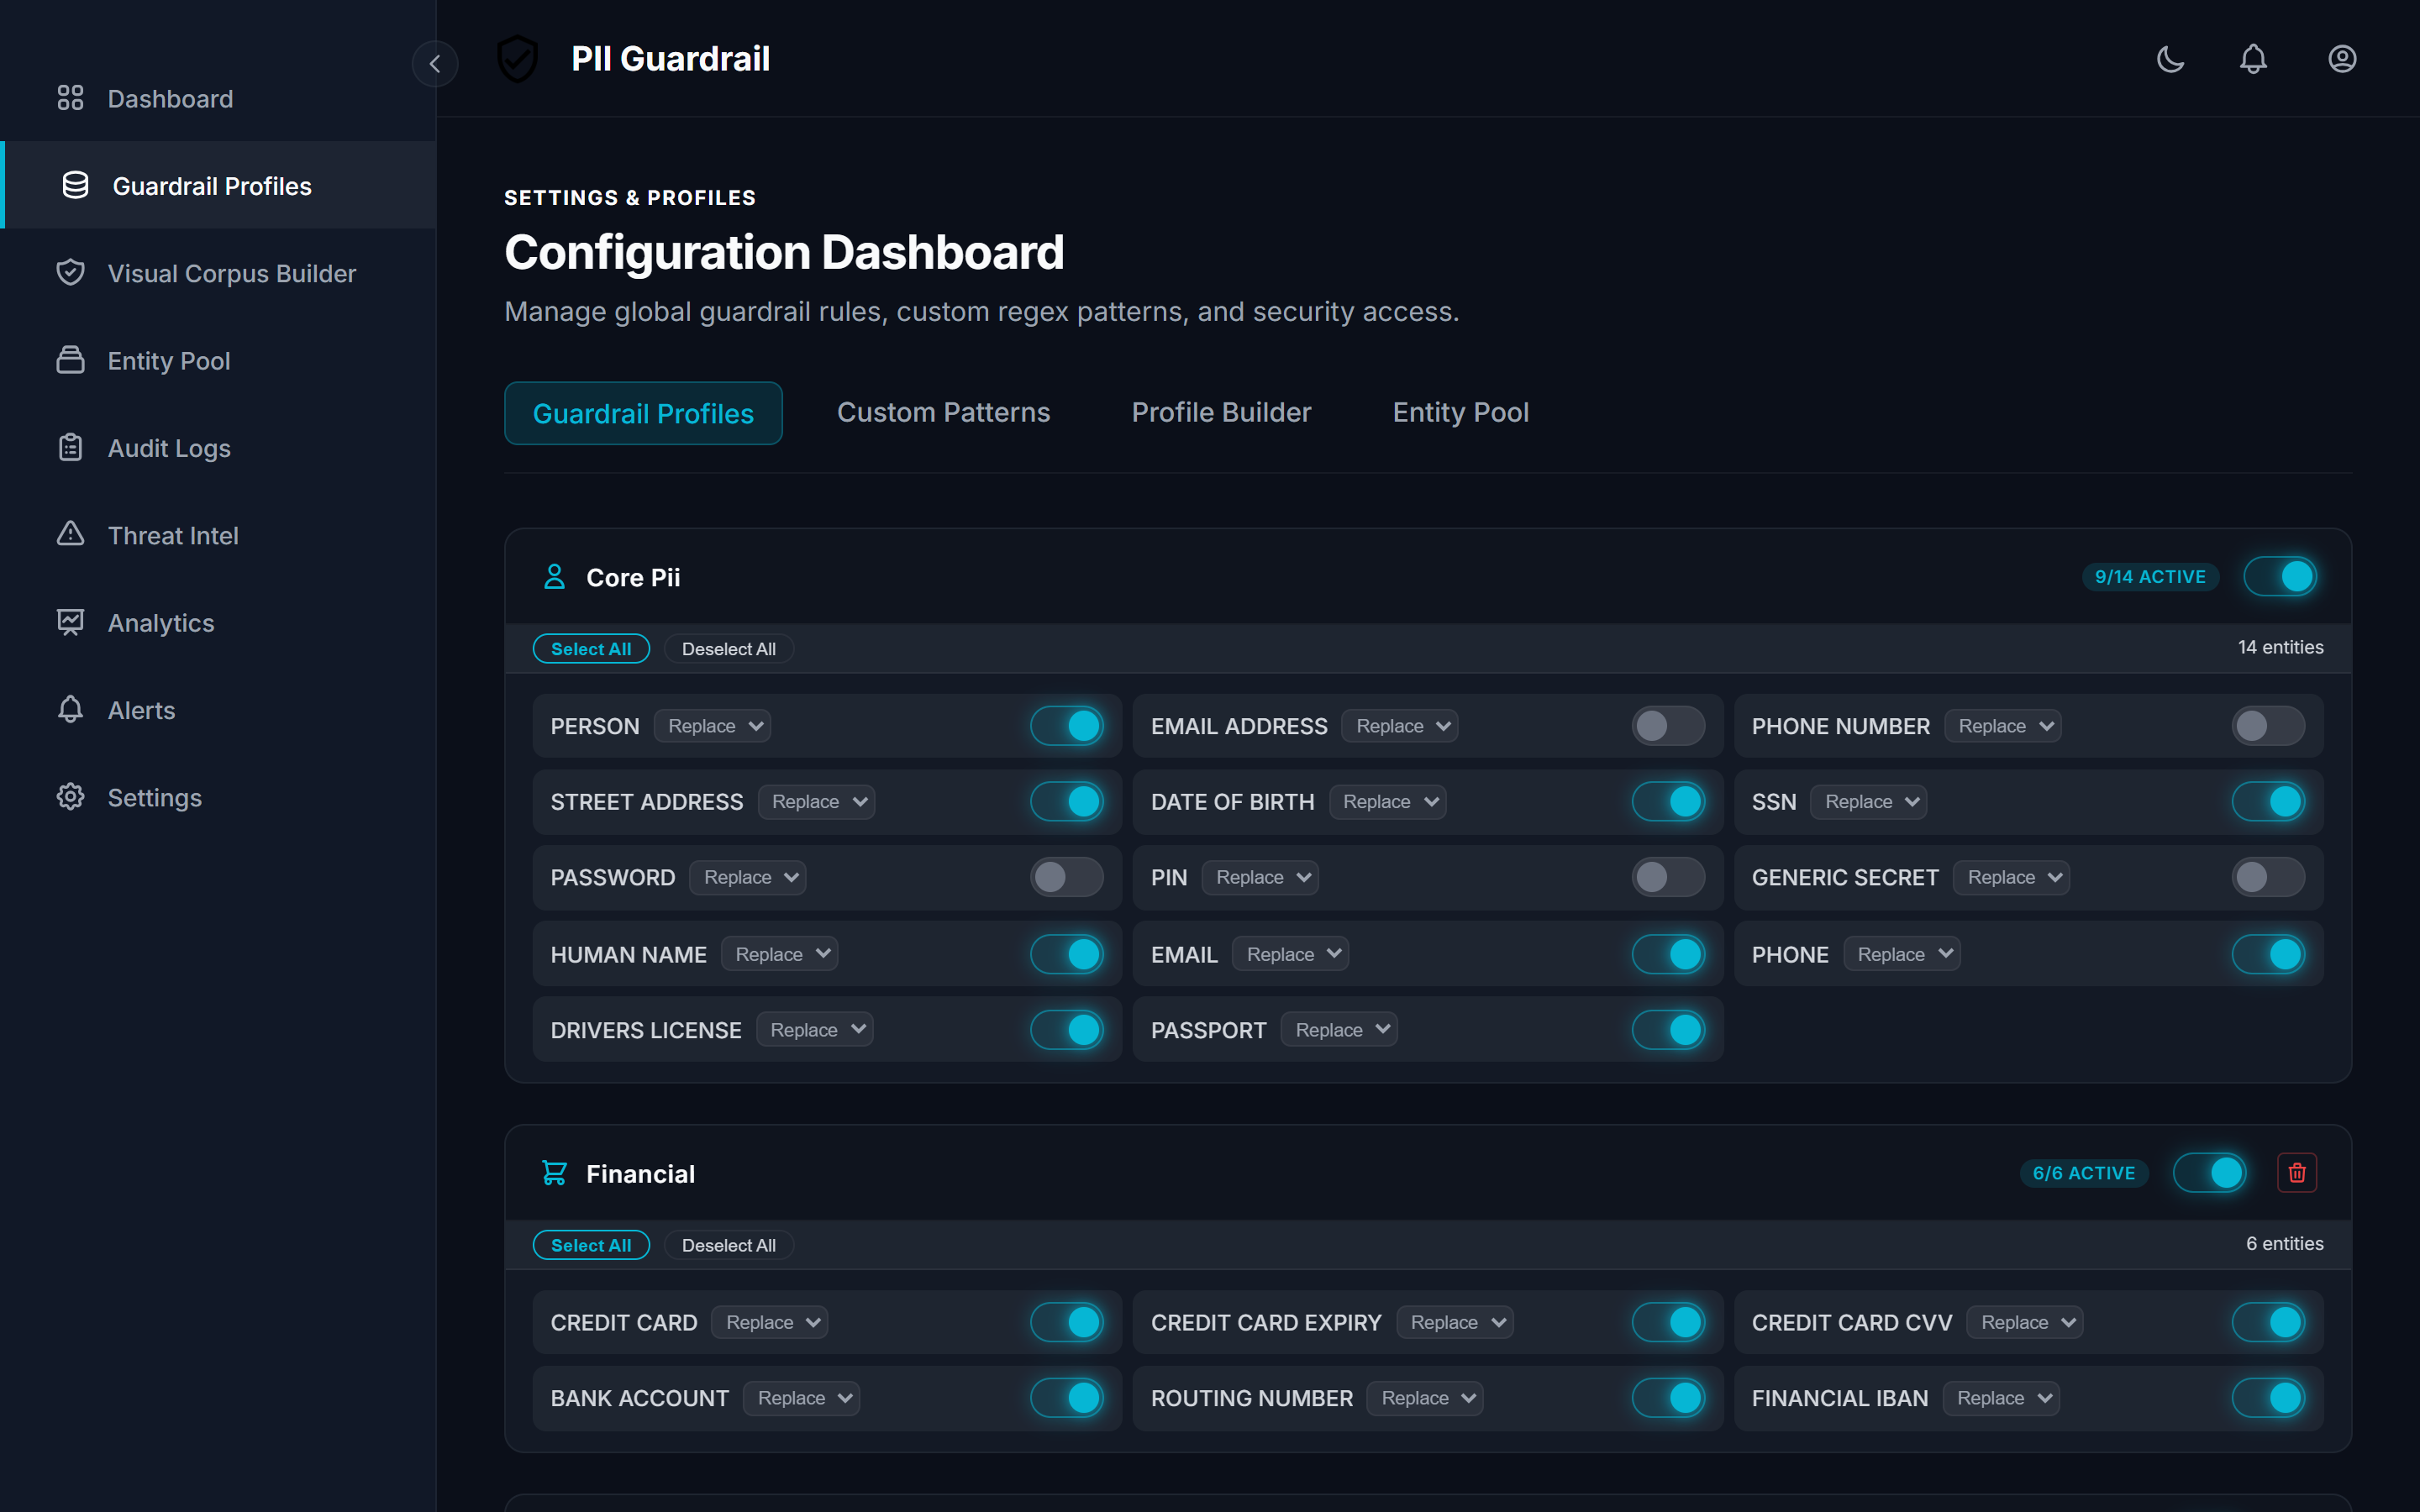
Task: Switch to the Custom Patterns tab
Action: (x=943, y=413)
